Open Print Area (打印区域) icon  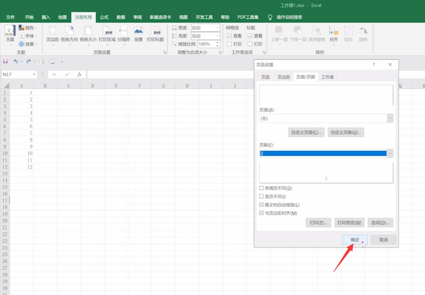tap(107, 31)
